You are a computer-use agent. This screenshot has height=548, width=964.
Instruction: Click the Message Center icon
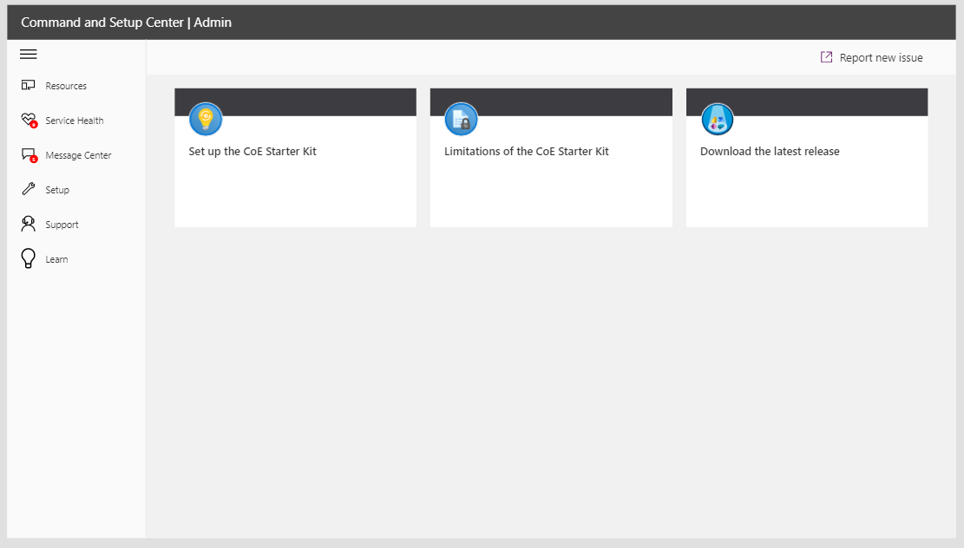pyautogui.click(x=27, y=154)
